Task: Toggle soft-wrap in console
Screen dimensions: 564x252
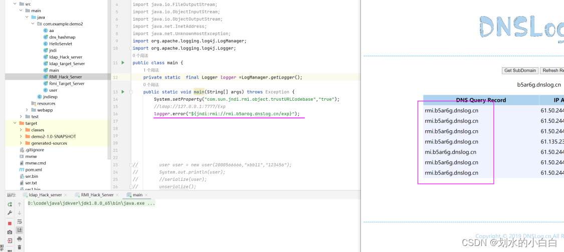Action: (20, 221)
